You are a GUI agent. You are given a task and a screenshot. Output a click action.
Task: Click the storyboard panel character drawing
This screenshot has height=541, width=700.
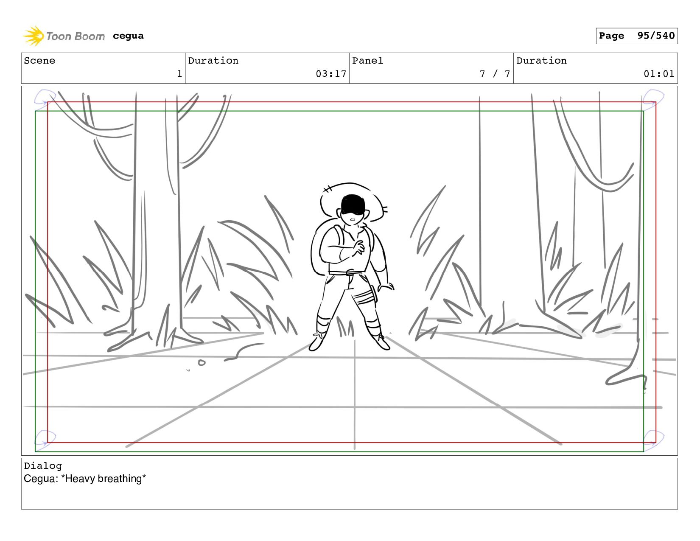[x=353, y=266]
